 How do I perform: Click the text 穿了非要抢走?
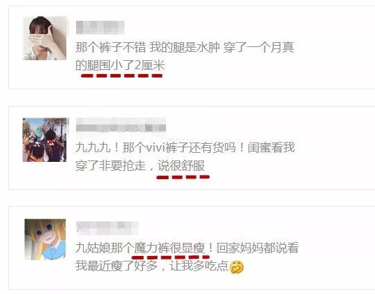click(x=111, y=165)
